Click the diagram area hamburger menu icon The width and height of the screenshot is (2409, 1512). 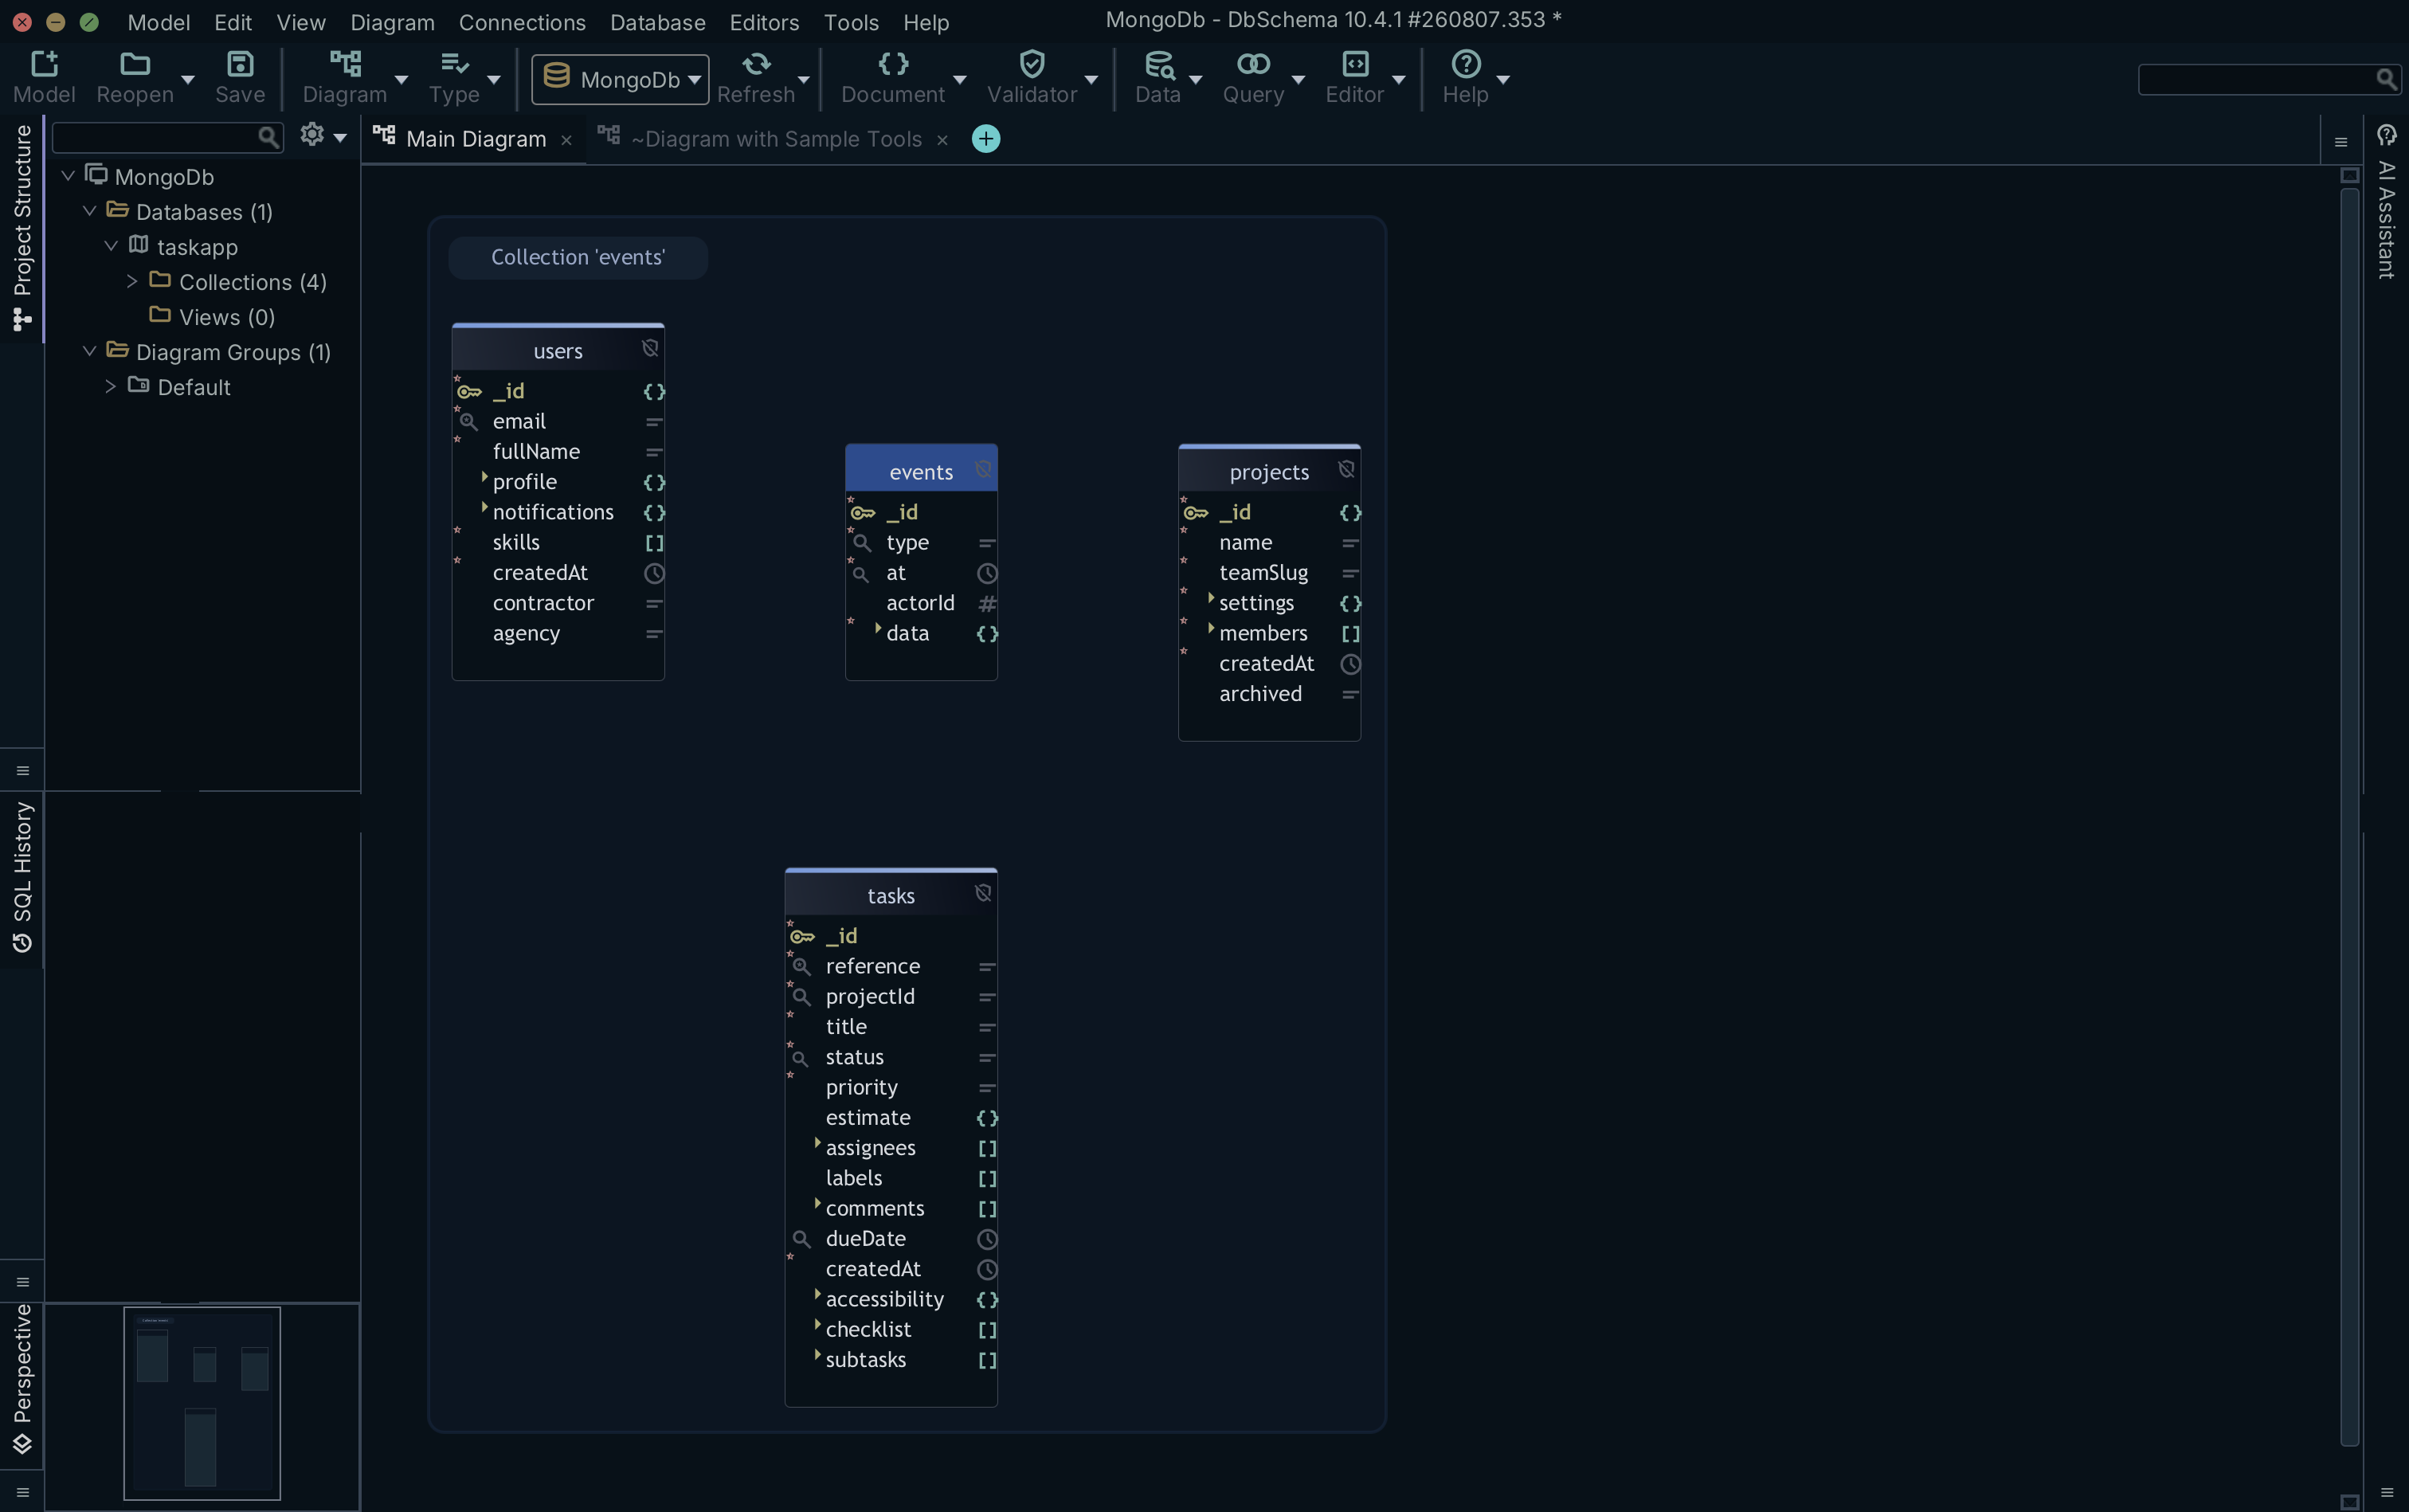point(2341,143)
